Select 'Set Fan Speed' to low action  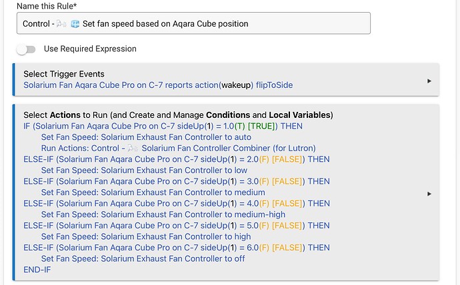pyautogui.click(x=144, y=170)
